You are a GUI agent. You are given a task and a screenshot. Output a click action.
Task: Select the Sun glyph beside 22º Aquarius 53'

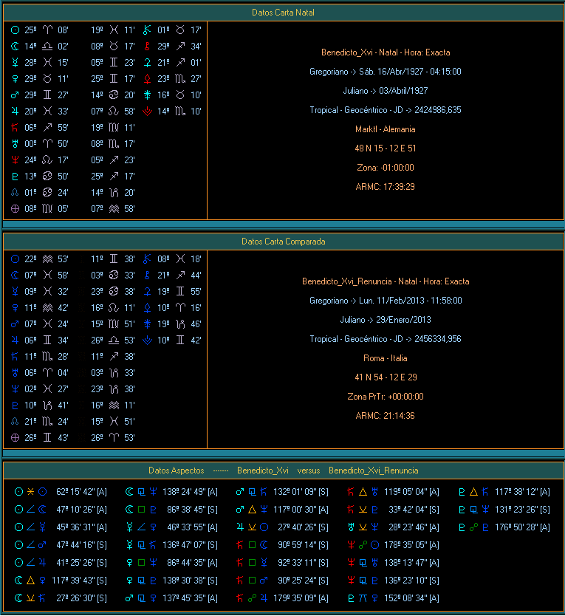[x=15, y=259]
